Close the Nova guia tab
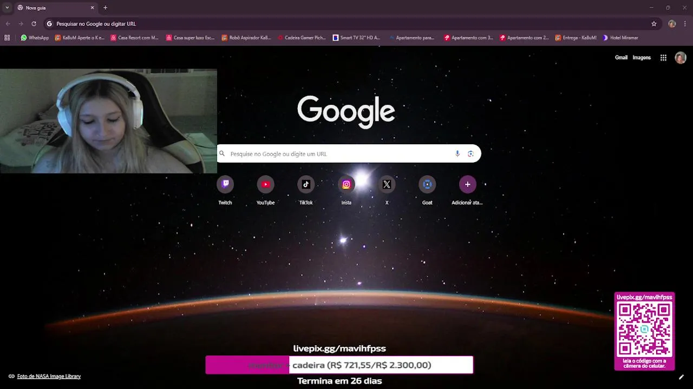The height and width of the screenshot is (389, 693). [92, 8]
